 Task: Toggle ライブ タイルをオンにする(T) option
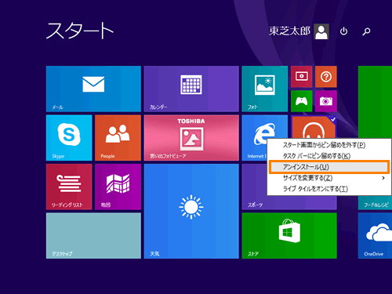[x=315, y=189]
